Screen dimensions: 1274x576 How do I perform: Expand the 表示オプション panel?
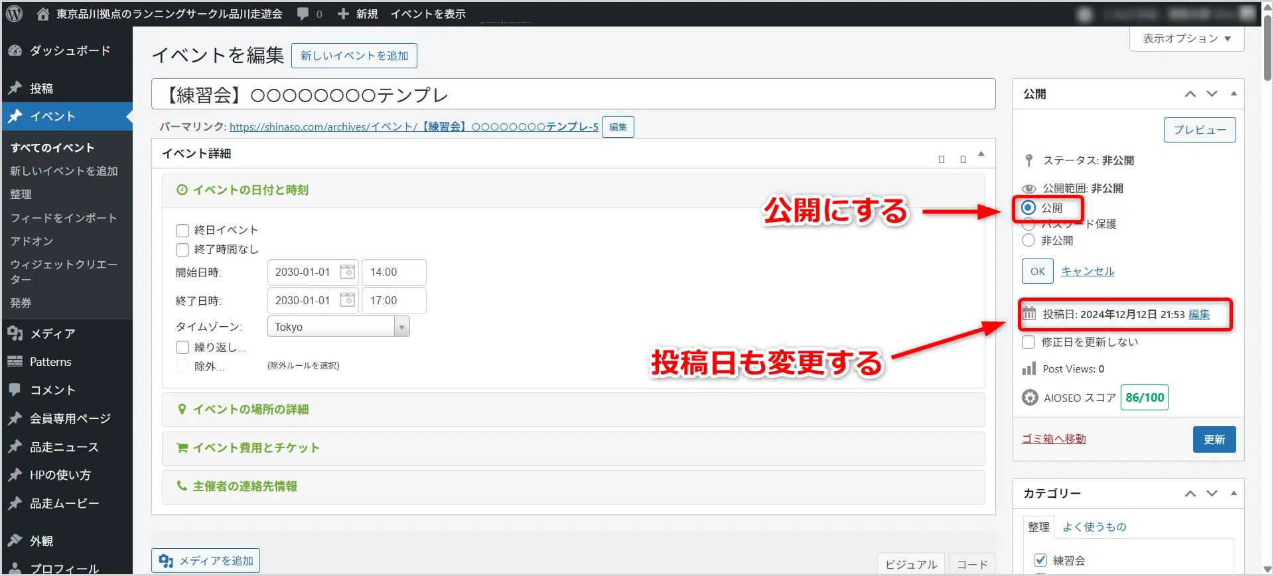pos(1186,38)
